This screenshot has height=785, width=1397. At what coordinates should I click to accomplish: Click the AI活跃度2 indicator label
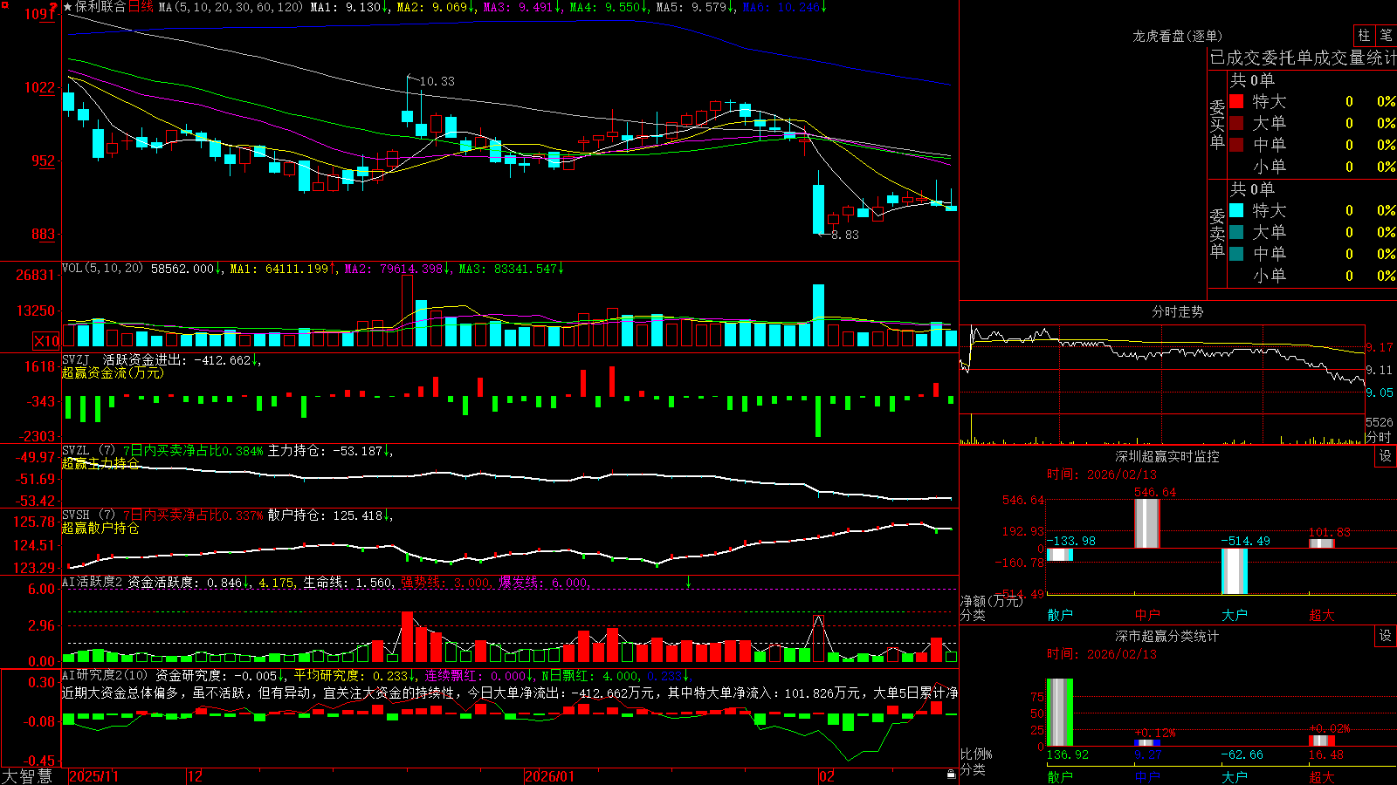coord(92,582)
